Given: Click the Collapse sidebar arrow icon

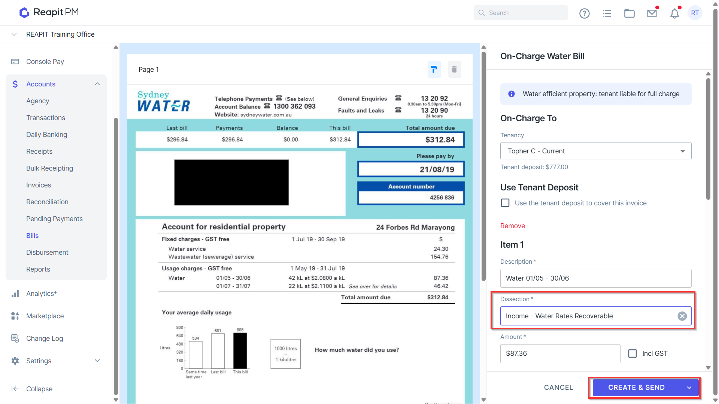Looking at the screenshot, I should pos(15,389).
